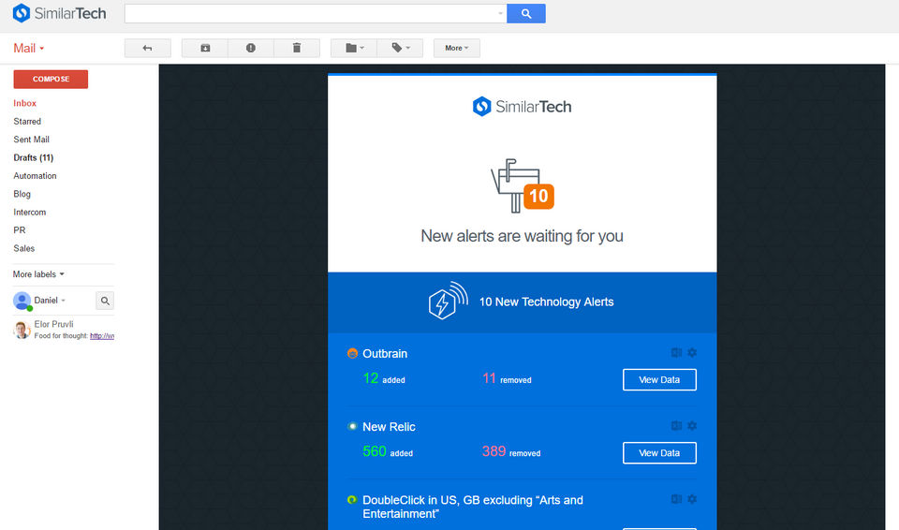Open Outbrain alert settings gear
The height and width of the screenshot is (530, 899).
692,353
